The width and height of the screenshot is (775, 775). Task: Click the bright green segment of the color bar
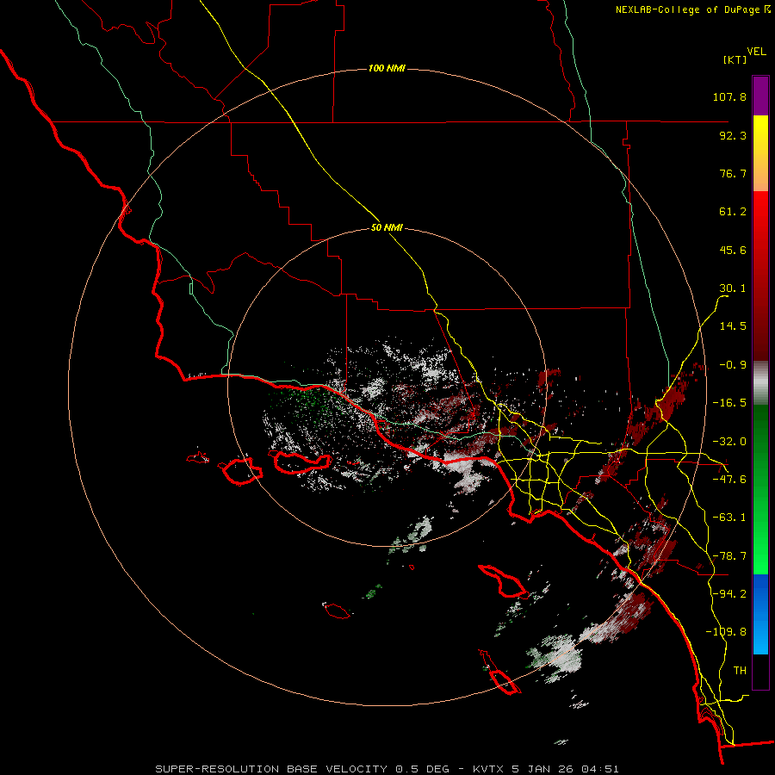[760, 489]
